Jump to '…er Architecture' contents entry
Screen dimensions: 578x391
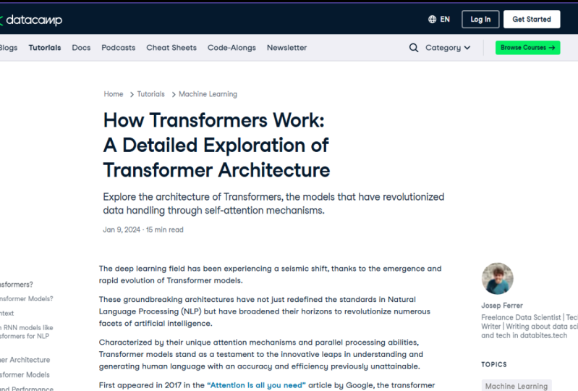click(x=25, y=360)
